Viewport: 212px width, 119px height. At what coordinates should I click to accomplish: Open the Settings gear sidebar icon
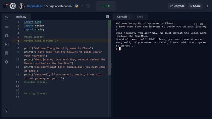pyautogui.click(x=7, y=62)
